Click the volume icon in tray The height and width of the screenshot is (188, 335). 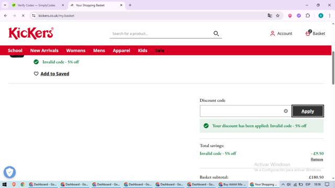tap(289, 184)
